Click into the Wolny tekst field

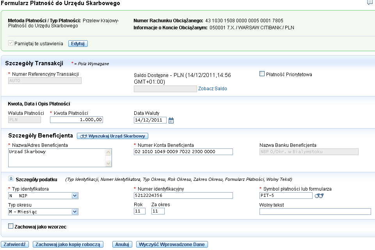coord(315,211)
